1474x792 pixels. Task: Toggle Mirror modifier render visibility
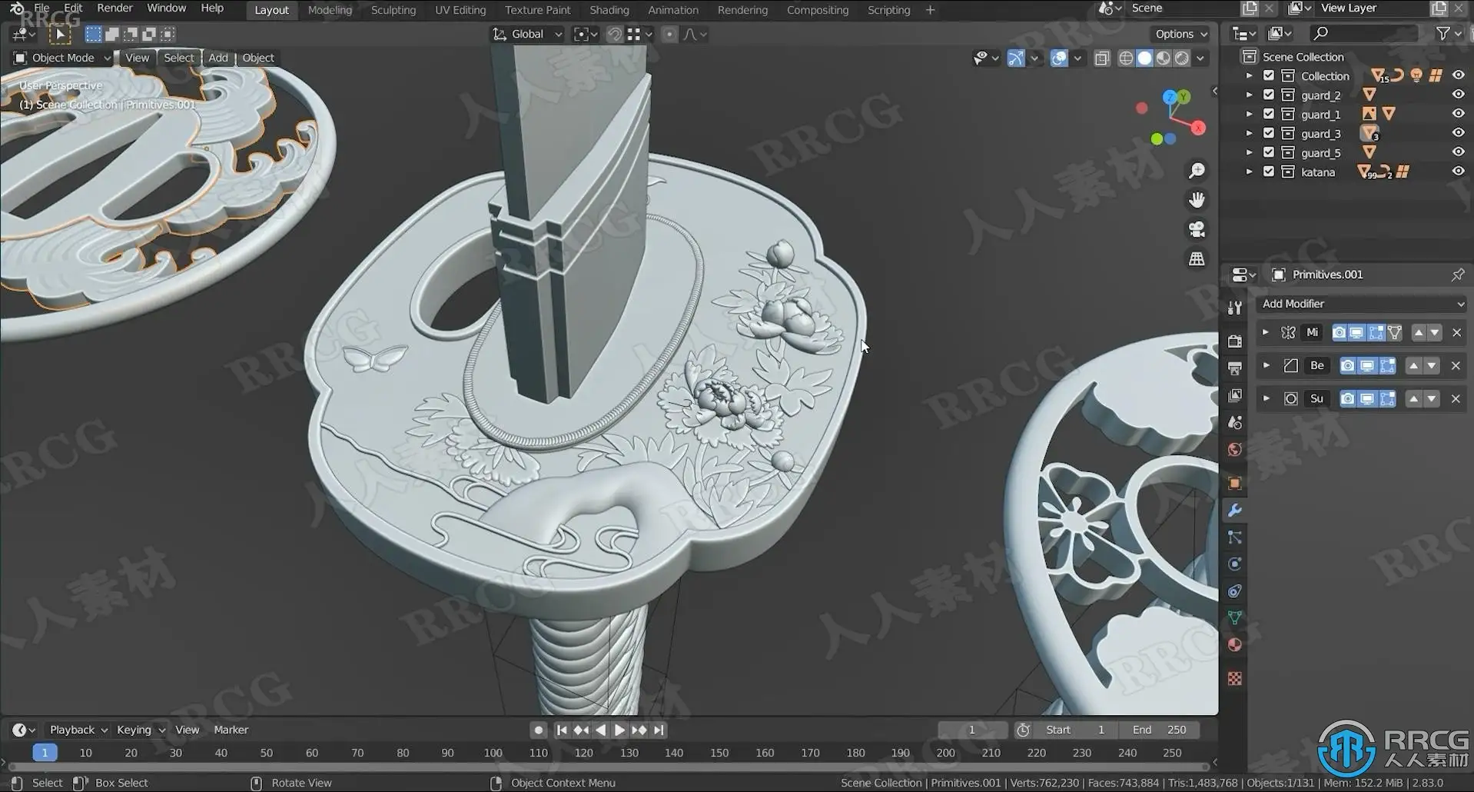point(1339,332)
